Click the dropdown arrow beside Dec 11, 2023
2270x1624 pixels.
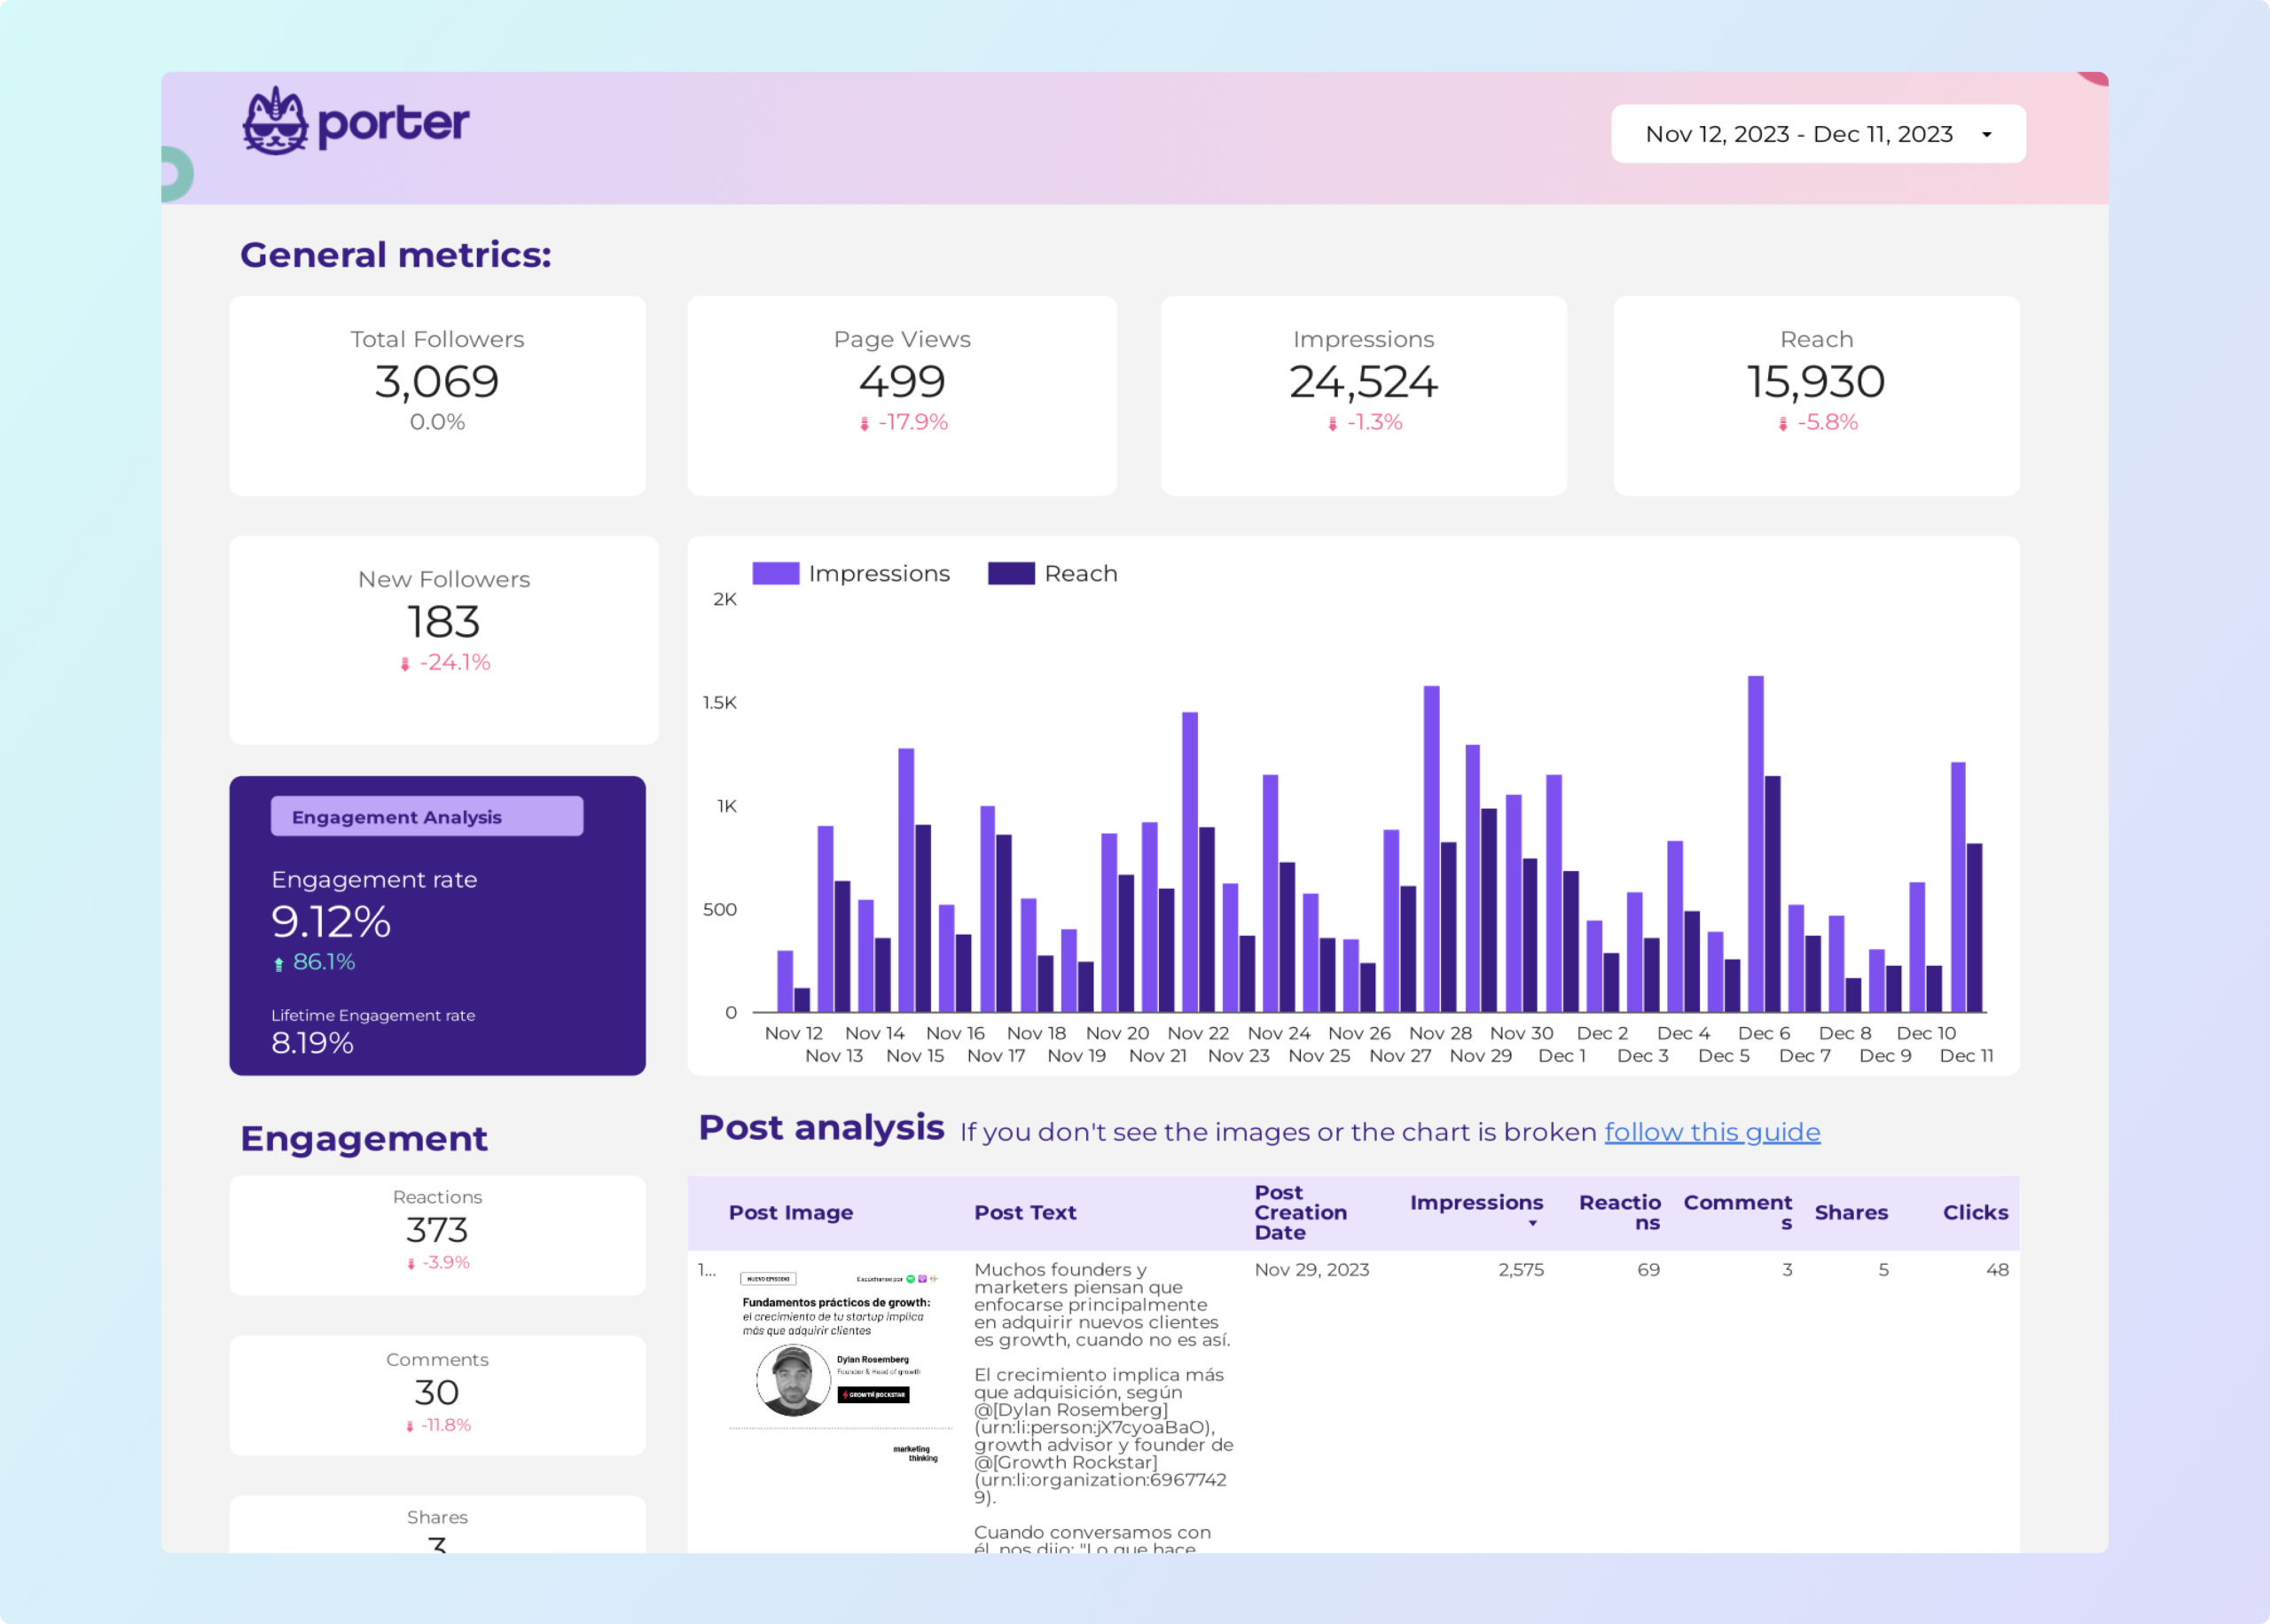pyautogui.click(x=1986, y=135)
